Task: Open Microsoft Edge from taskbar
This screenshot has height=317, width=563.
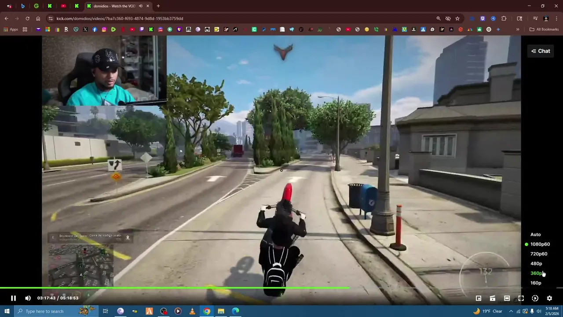Action: click(x=236, y=311)
